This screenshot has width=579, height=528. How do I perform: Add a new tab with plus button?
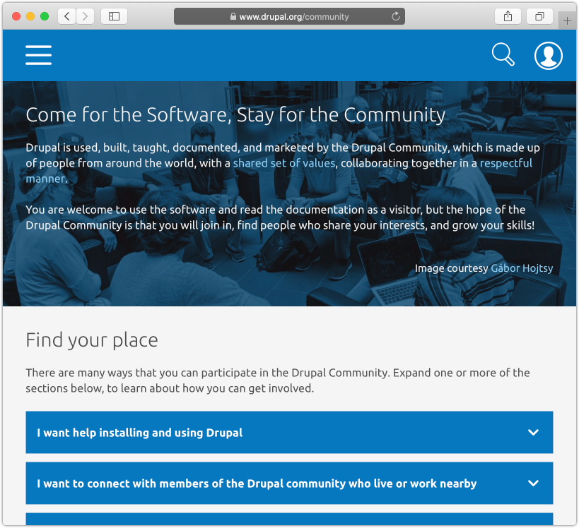568,21
